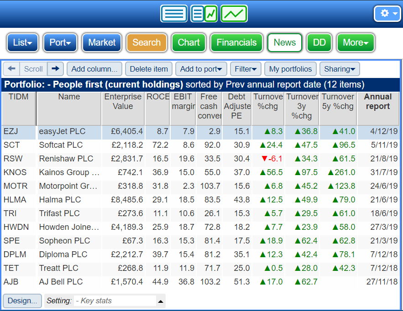
Task: Select the Halma PLC row
Action: 200,200
